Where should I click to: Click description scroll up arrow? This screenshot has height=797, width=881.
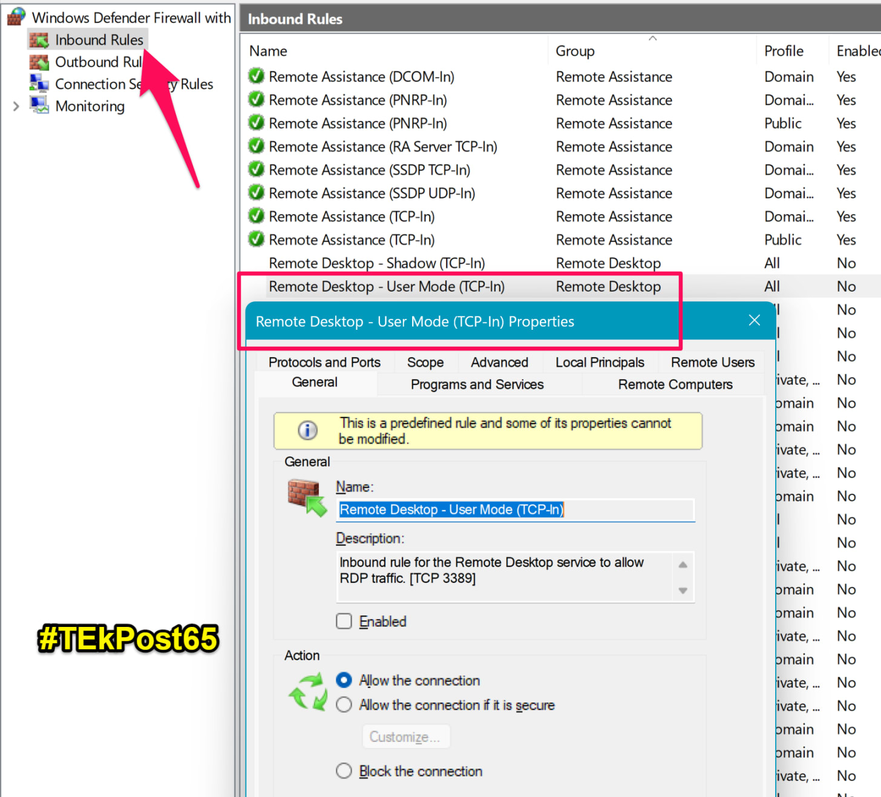coord(683,565)
